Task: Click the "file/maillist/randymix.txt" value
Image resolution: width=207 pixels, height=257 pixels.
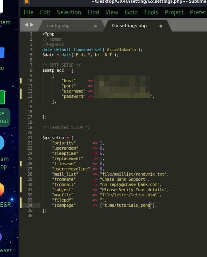Action: coord(133,174)
